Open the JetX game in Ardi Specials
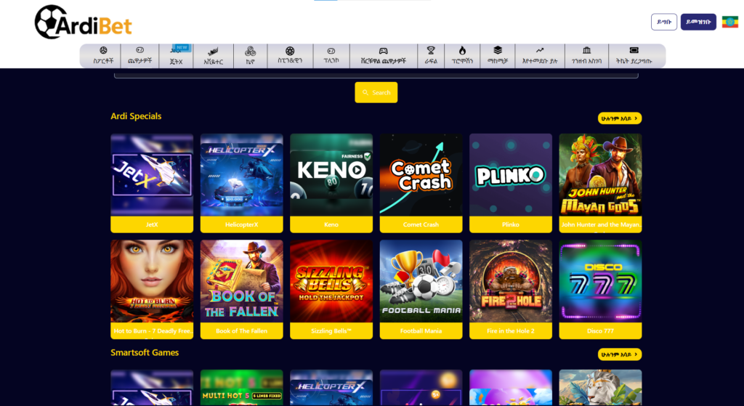 [152, 183]
